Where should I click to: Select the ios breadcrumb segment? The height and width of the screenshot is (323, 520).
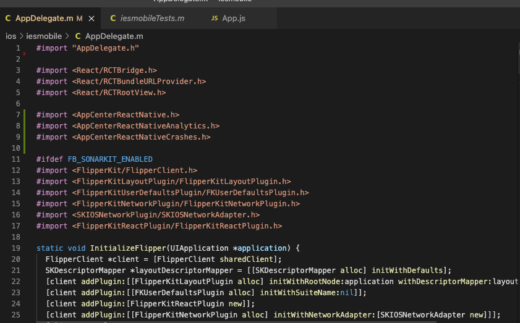pyautogui.click(x=11, y=36)
